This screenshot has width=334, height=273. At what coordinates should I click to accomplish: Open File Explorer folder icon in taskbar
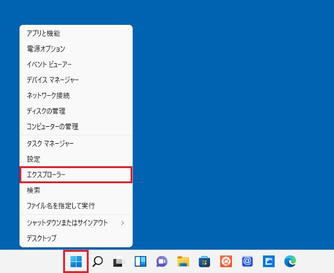[x=183, y=261]
